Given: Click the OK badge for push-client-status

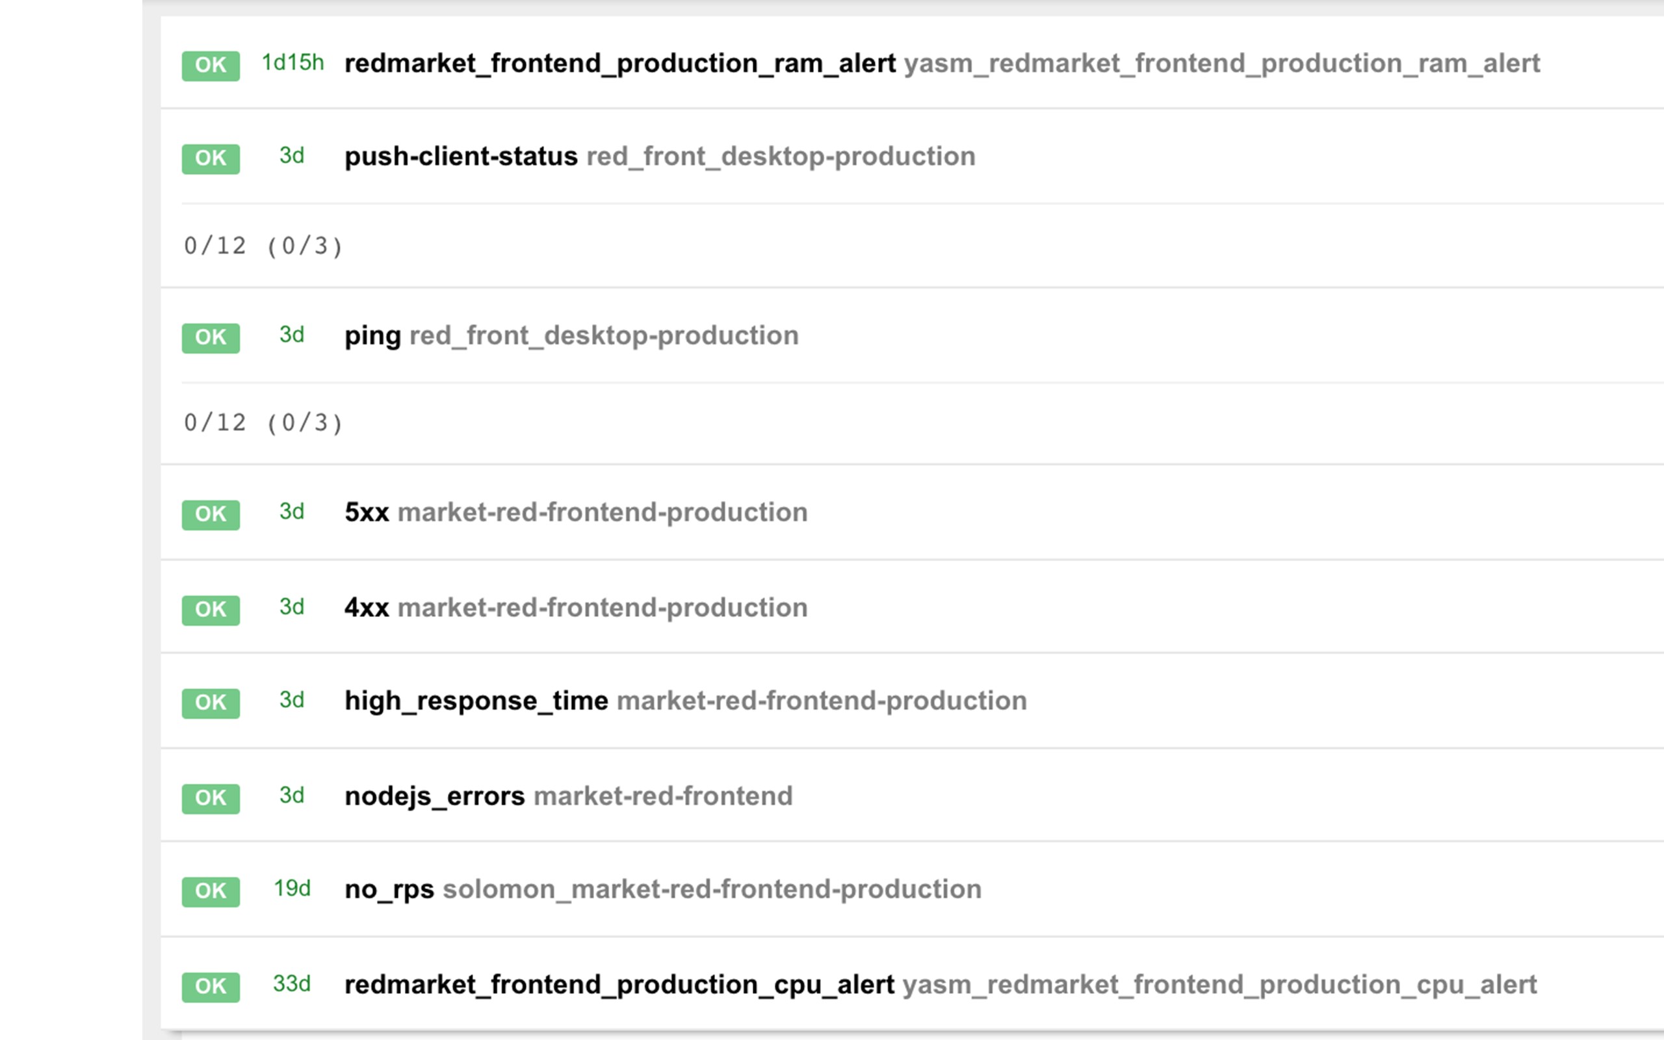Looking at the screenshot, I should coord(211,158).
